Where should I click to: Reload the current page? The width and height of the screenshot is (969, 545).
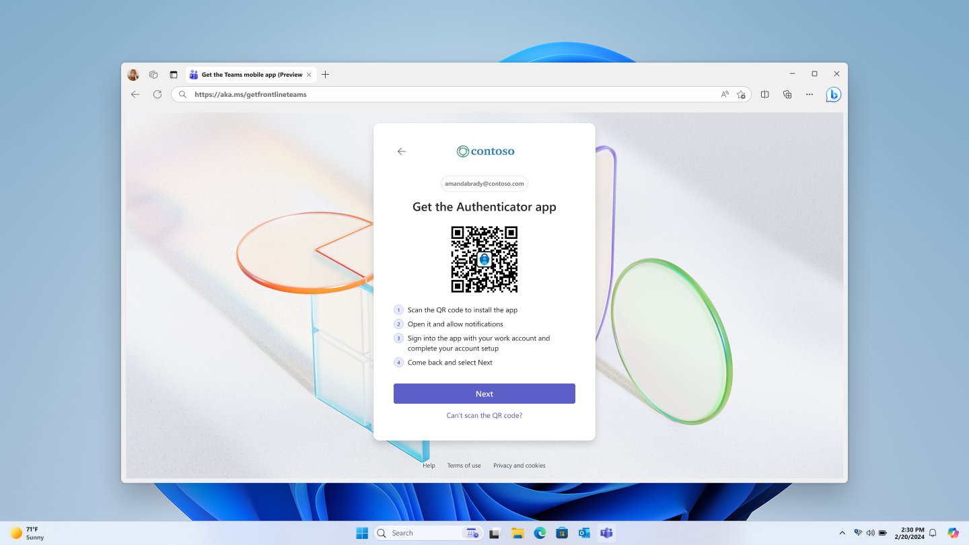(157, 94)
